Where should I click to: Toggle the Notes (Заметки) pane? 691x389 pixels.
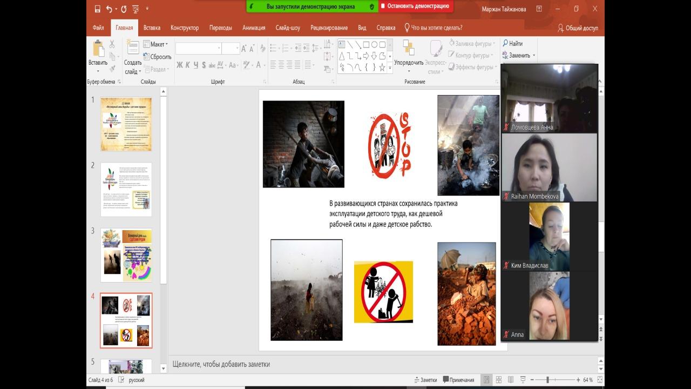point(425,380)
